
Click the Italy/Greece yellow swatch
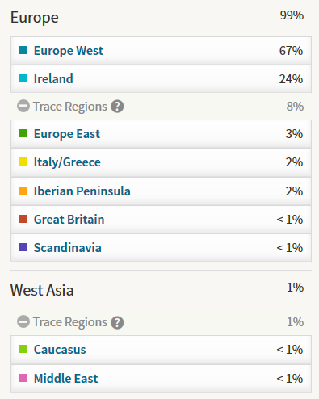(23, 162)
